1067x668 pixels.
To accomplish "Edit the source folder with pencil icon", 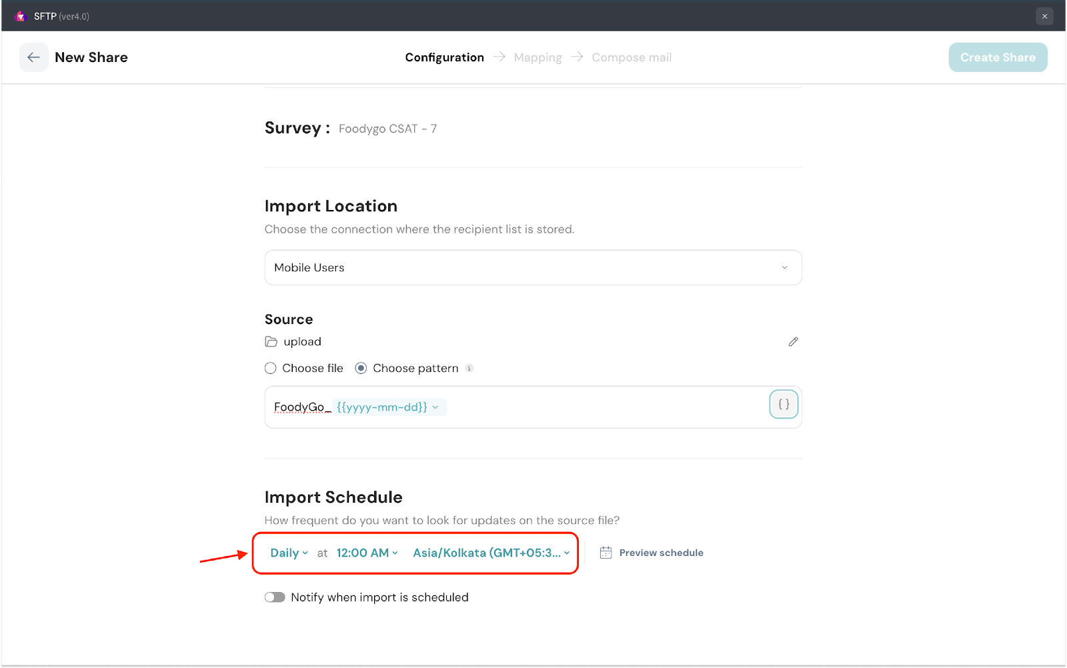I will [x=793, y=342].
